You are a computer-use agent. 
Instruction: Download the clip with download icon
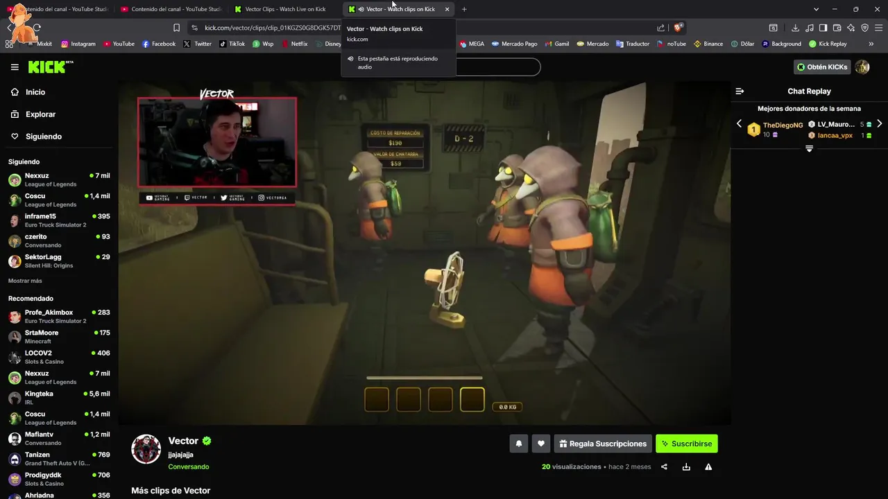coord(686,467)
